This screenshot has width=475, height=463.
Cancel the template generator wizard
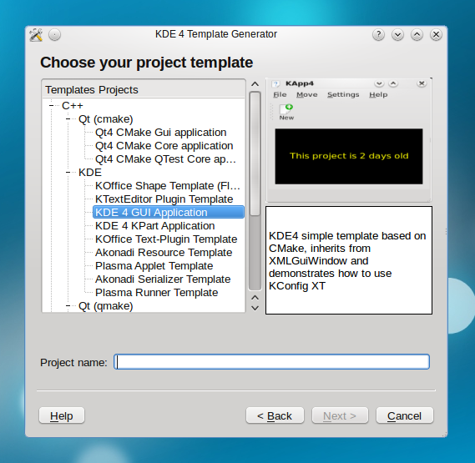[404, 415]
